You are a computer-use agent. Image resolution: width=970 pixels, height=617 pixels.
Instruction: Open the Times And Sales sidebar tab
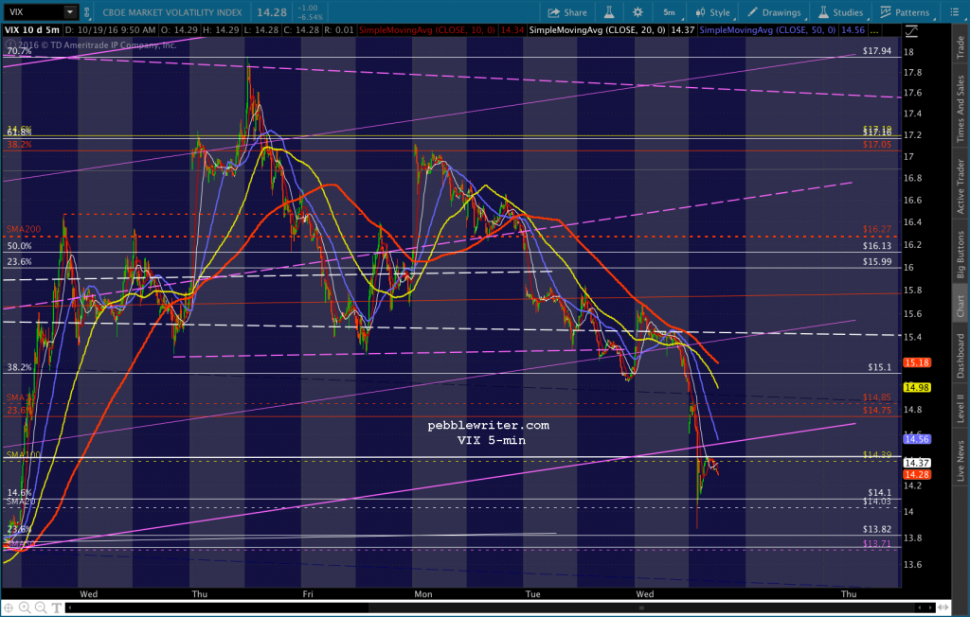pyautogui.click(x=961, y=109)
